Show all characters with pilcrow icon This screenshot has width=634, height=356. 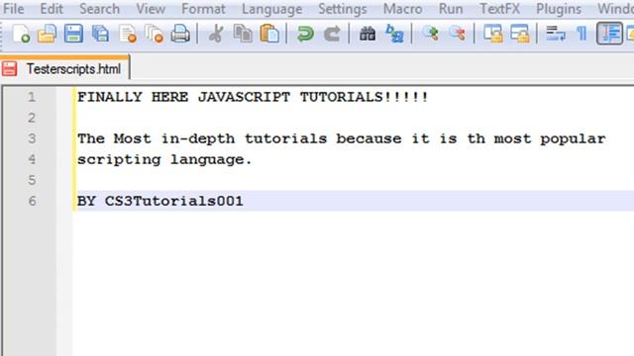[581, 34]
